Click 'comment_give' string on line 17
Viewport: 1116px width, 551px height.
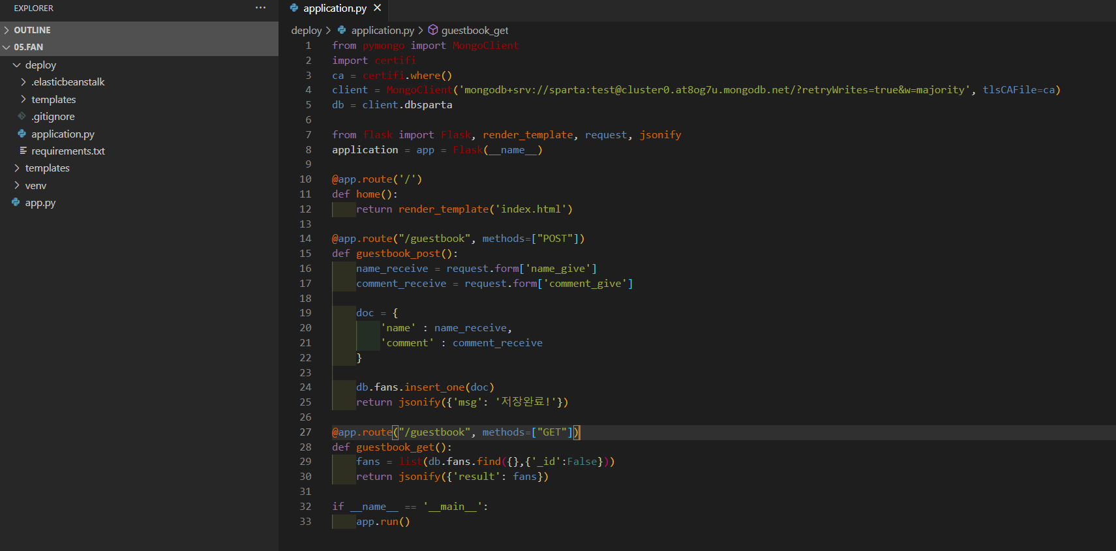tap(585, 284)
